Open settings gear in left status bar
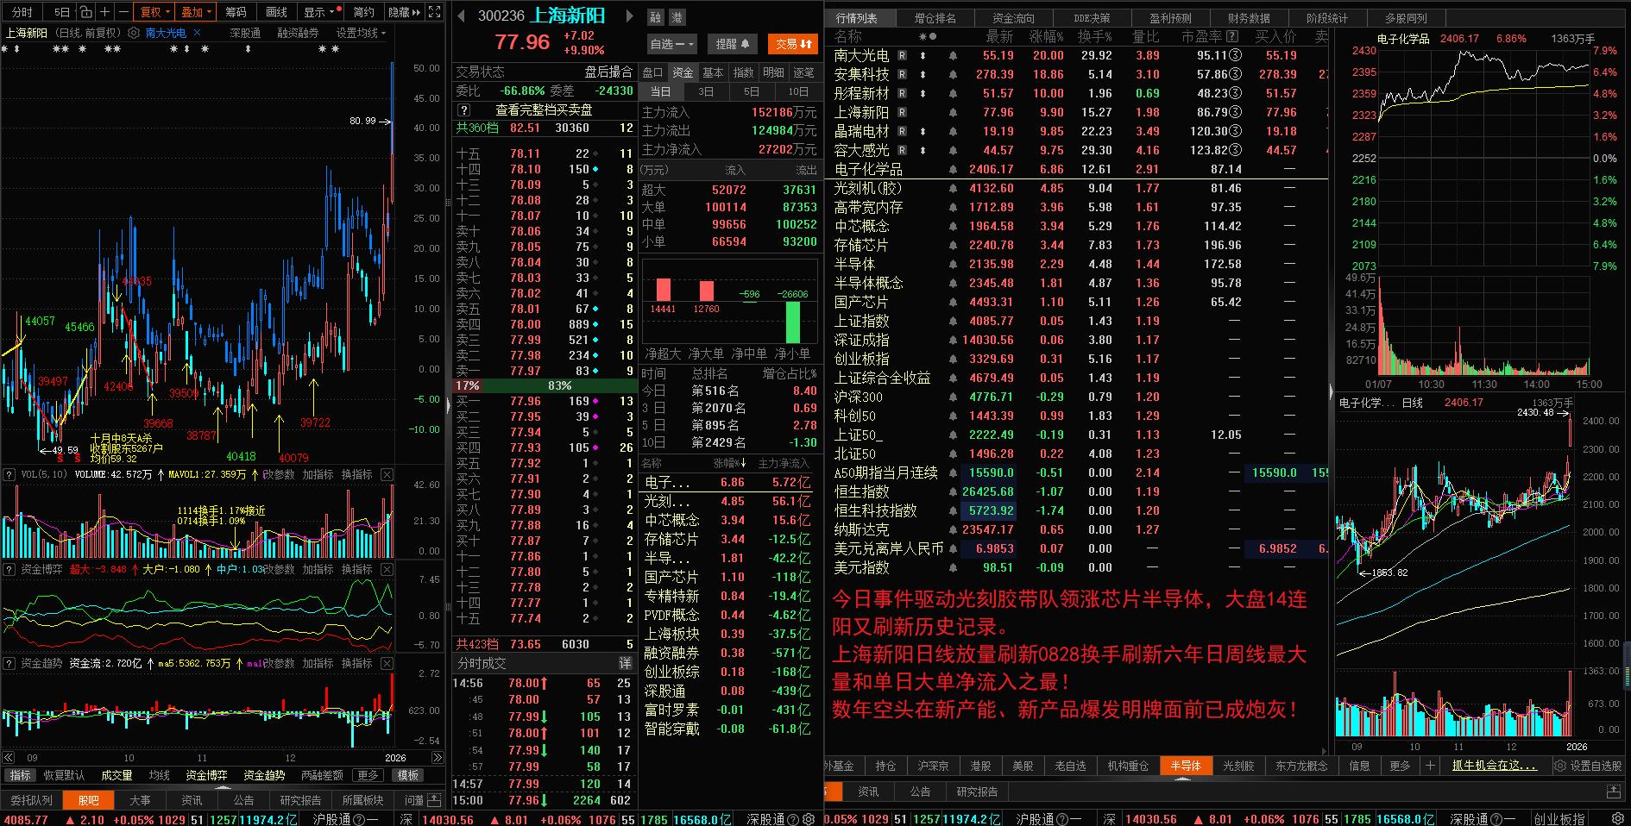Image resolution: width=1631 pixels, height=826 pixels. pos(809,819)
